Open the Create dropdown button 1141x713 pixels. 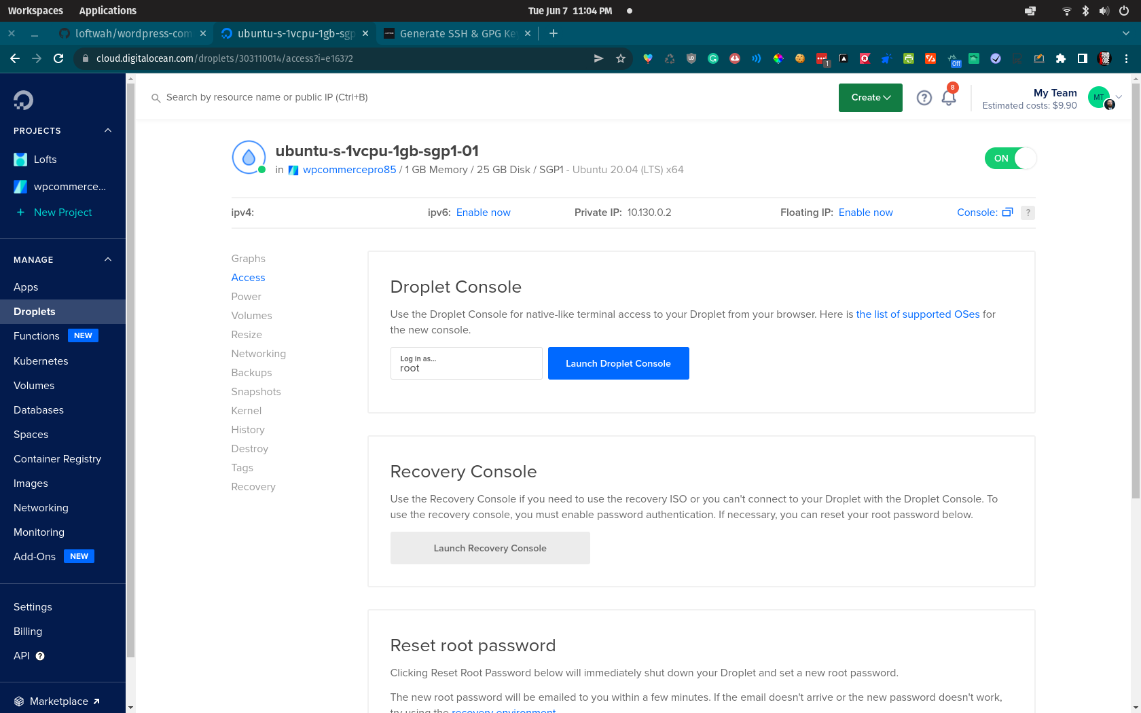click(871, 98)
